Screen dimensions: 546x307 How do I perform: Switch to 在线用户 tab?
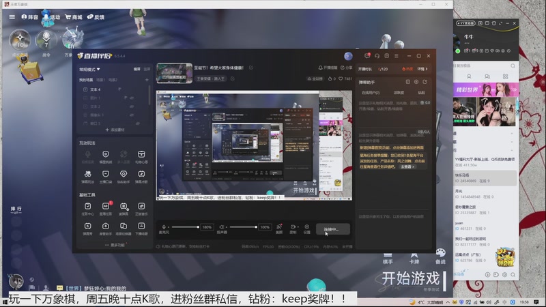371,93
